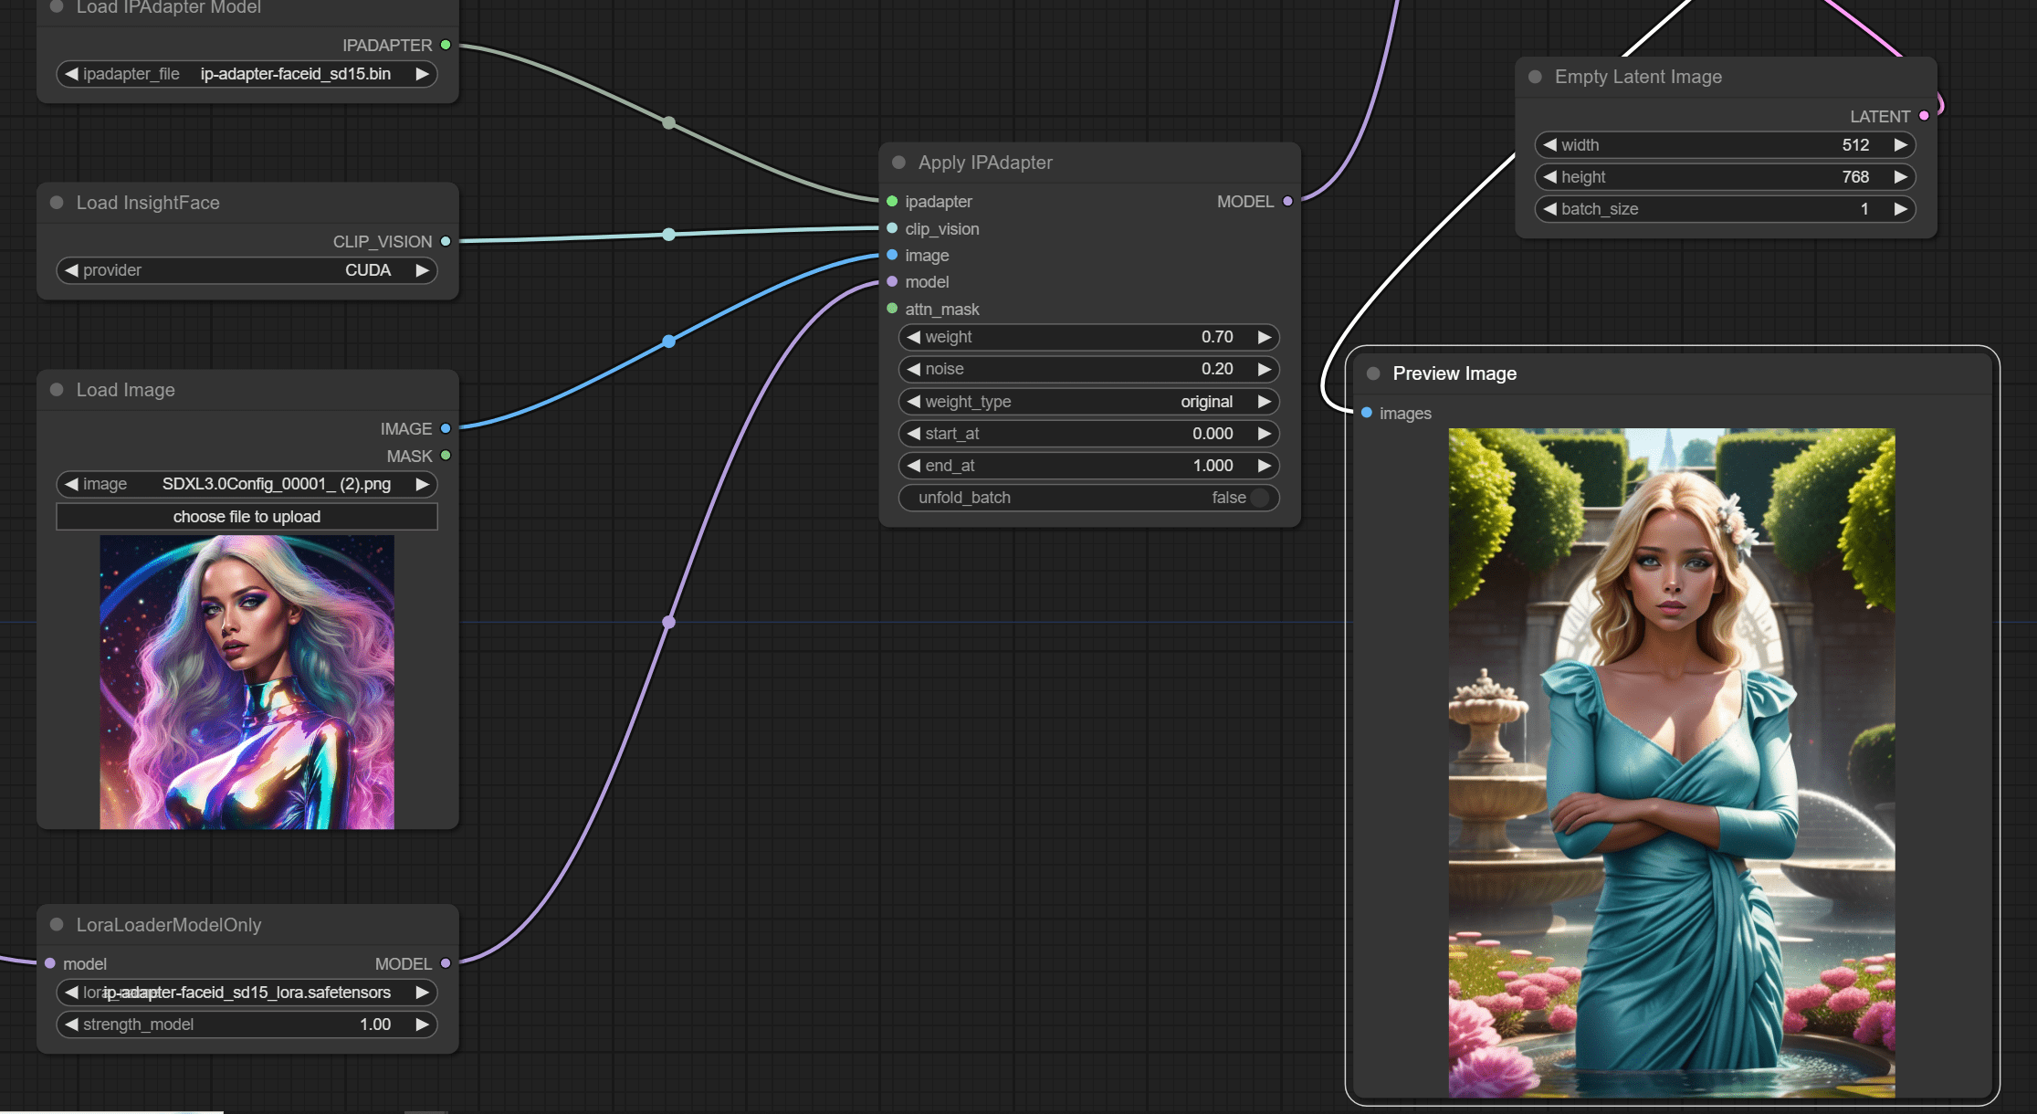
Task: Decrease batch_size with left arrow
Action: click(x=1549, y=209)
